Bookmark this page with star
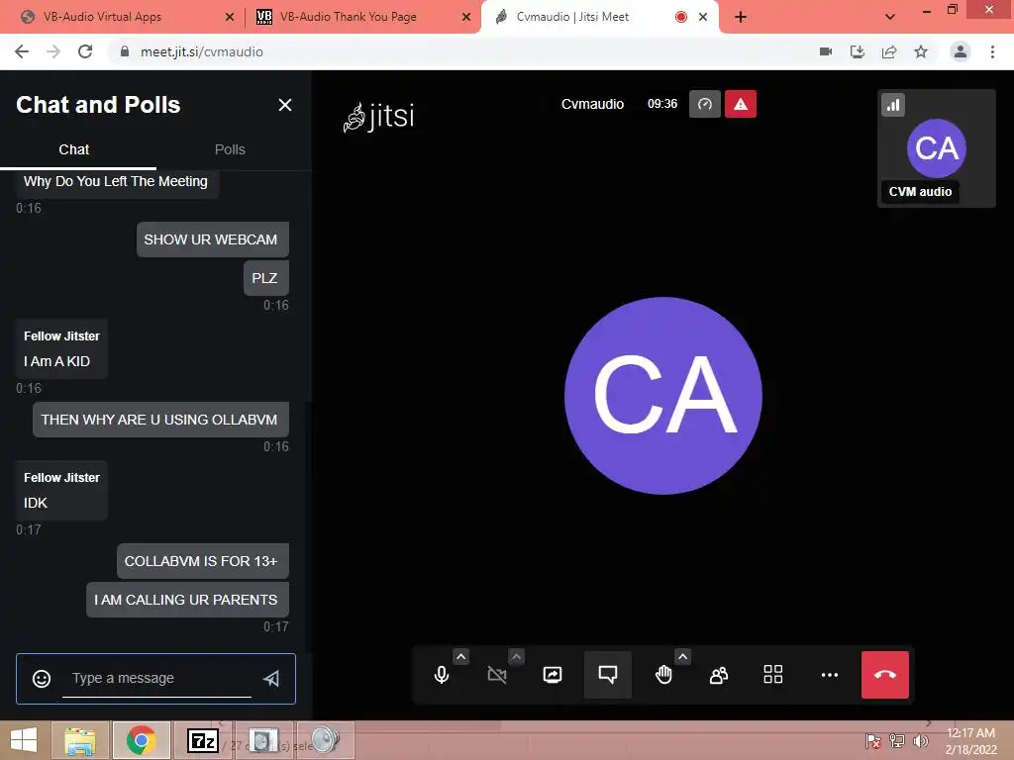This screenshot has height=760, width=1014. pyautogui.click(x=921, y=51)
